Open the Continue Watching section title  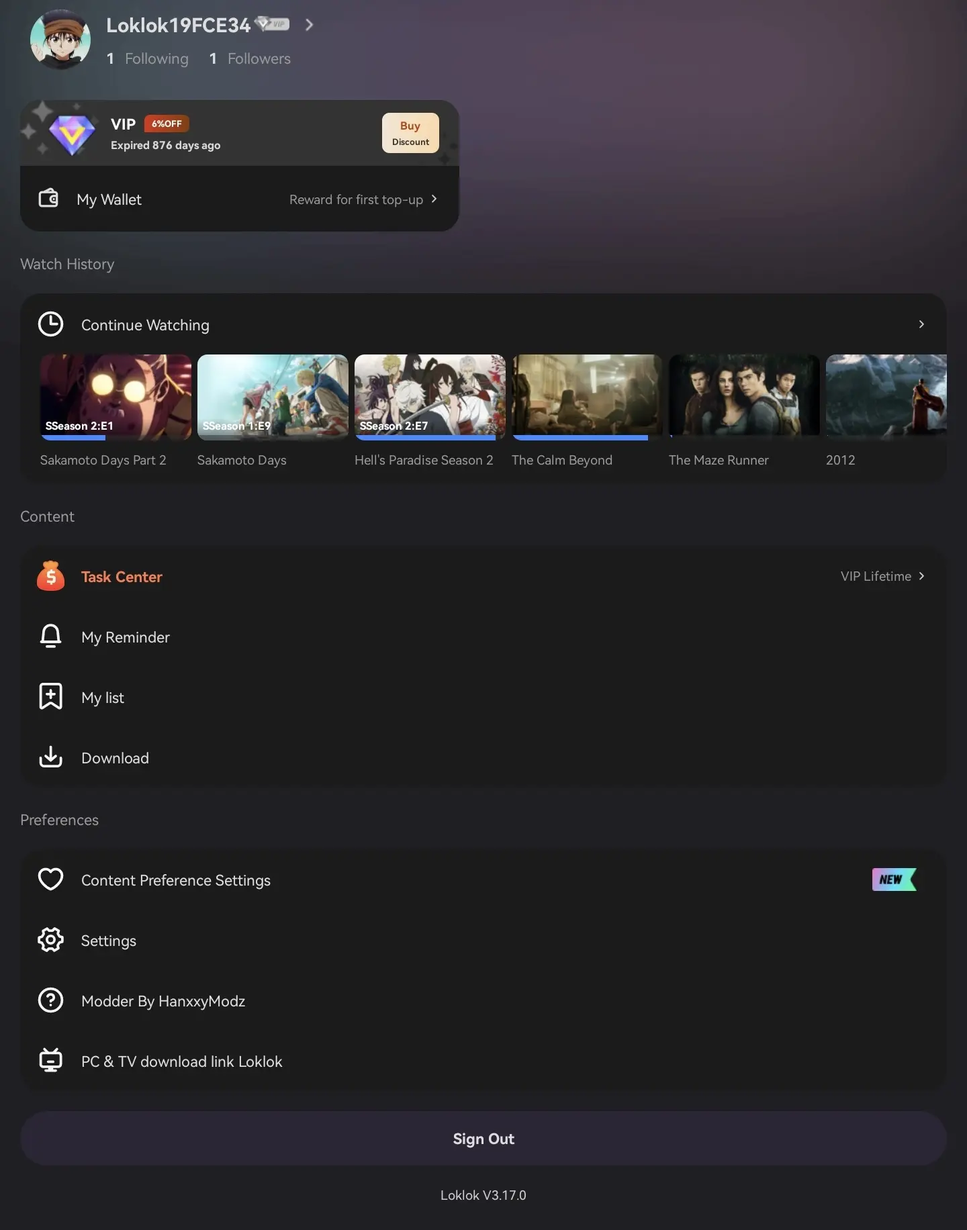coord(145,325)
